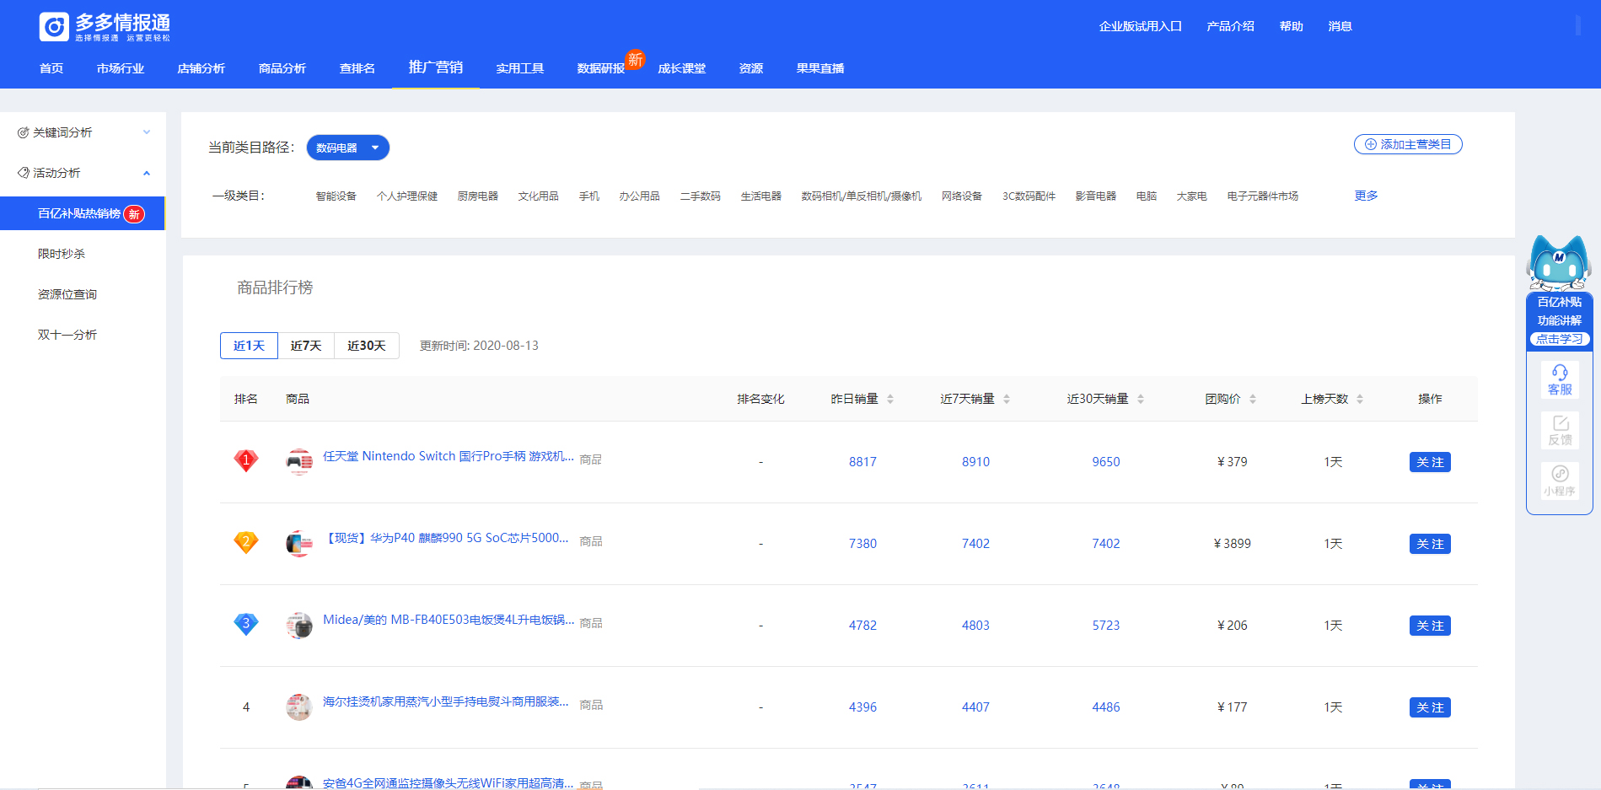Screen dimensions: 1601x790
Task: Open 帮助 link in header
Action: [1292, 26]
